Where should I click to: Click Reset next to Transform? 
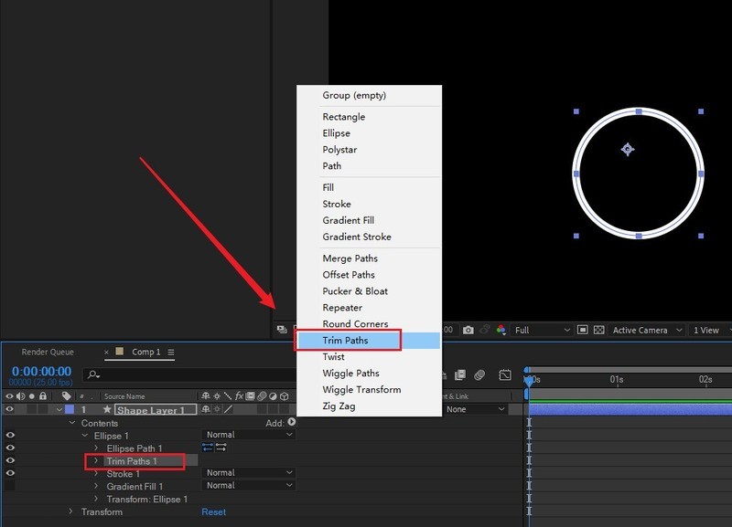tap(213, 512)
